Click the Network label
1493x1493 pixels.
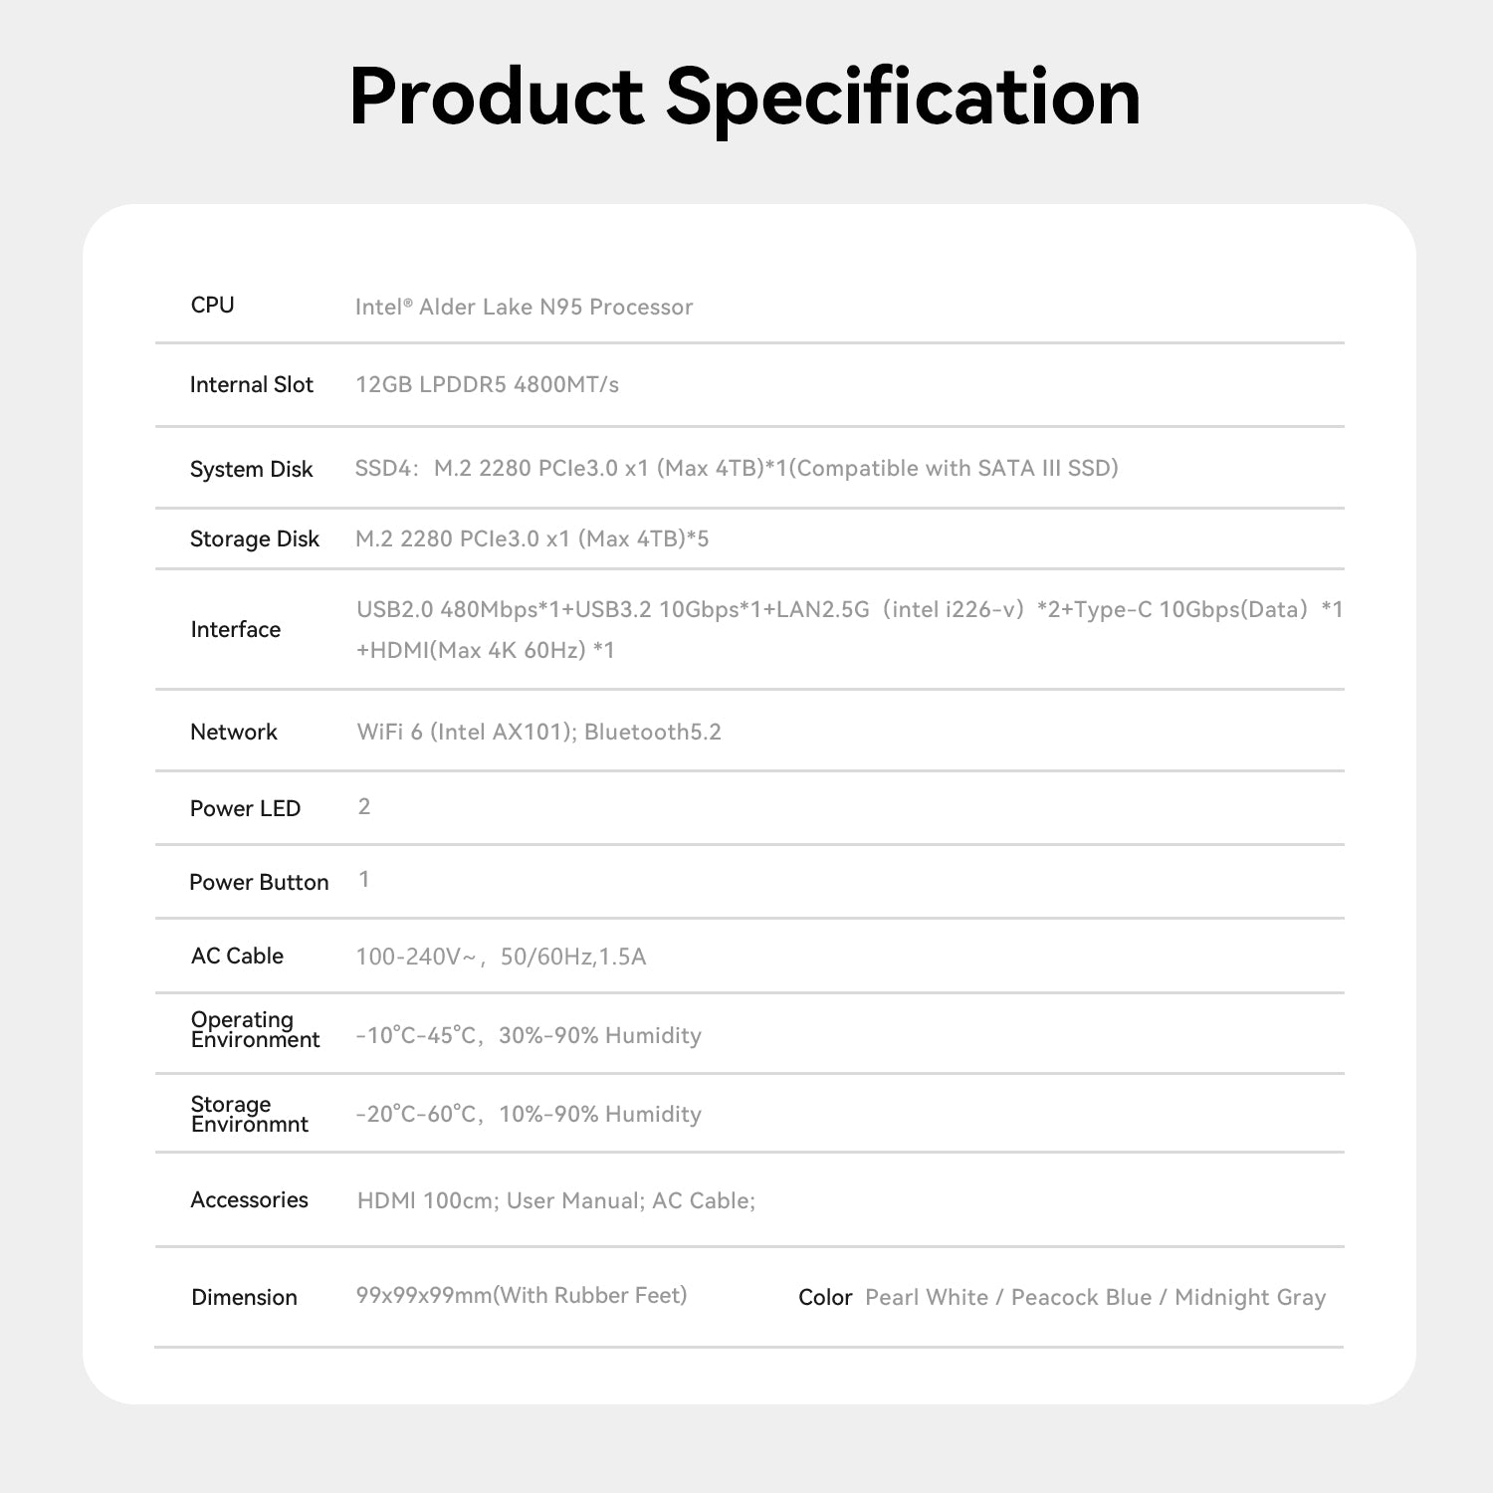point(233,733)
